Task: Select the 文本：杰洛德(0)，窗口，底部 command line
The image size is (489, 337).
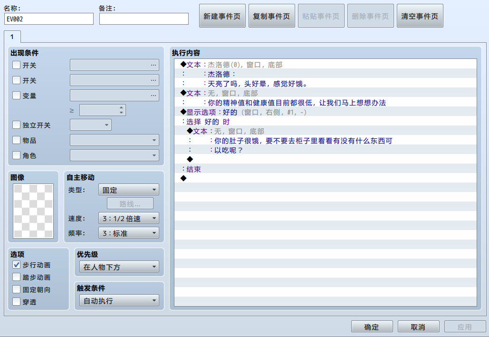Action: pyautogui.click(x=325, y=65)
